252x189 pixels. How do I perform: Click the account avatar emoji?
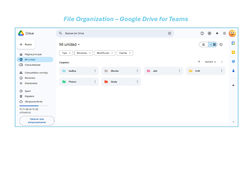(232, 34)
